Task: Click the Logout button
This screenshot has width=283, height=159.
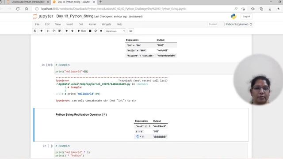Action: [x=246, y=16]
